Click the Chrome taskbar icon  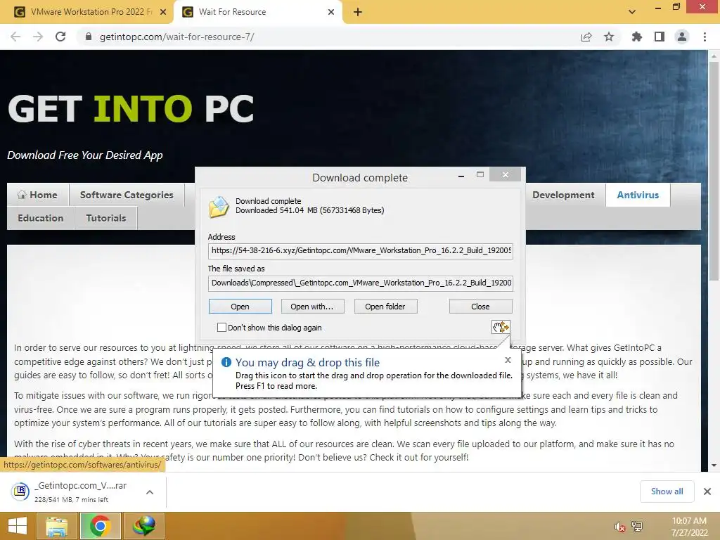tap(100, 526)
